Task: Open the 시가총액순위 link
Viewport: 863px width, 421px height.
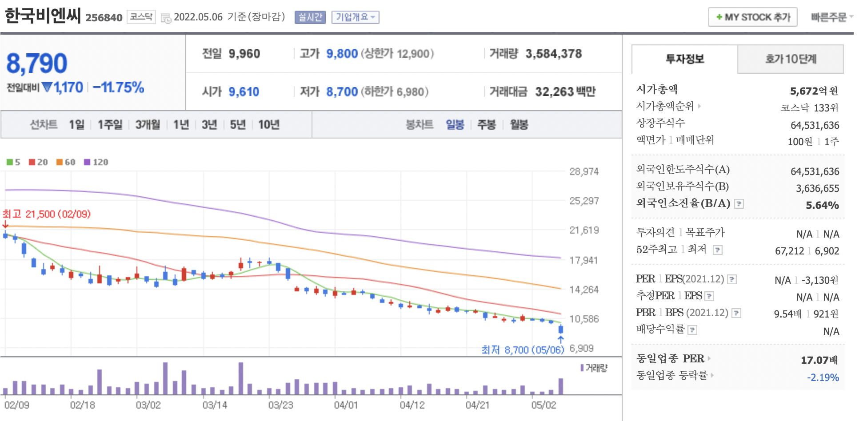Action: (665, 106)
